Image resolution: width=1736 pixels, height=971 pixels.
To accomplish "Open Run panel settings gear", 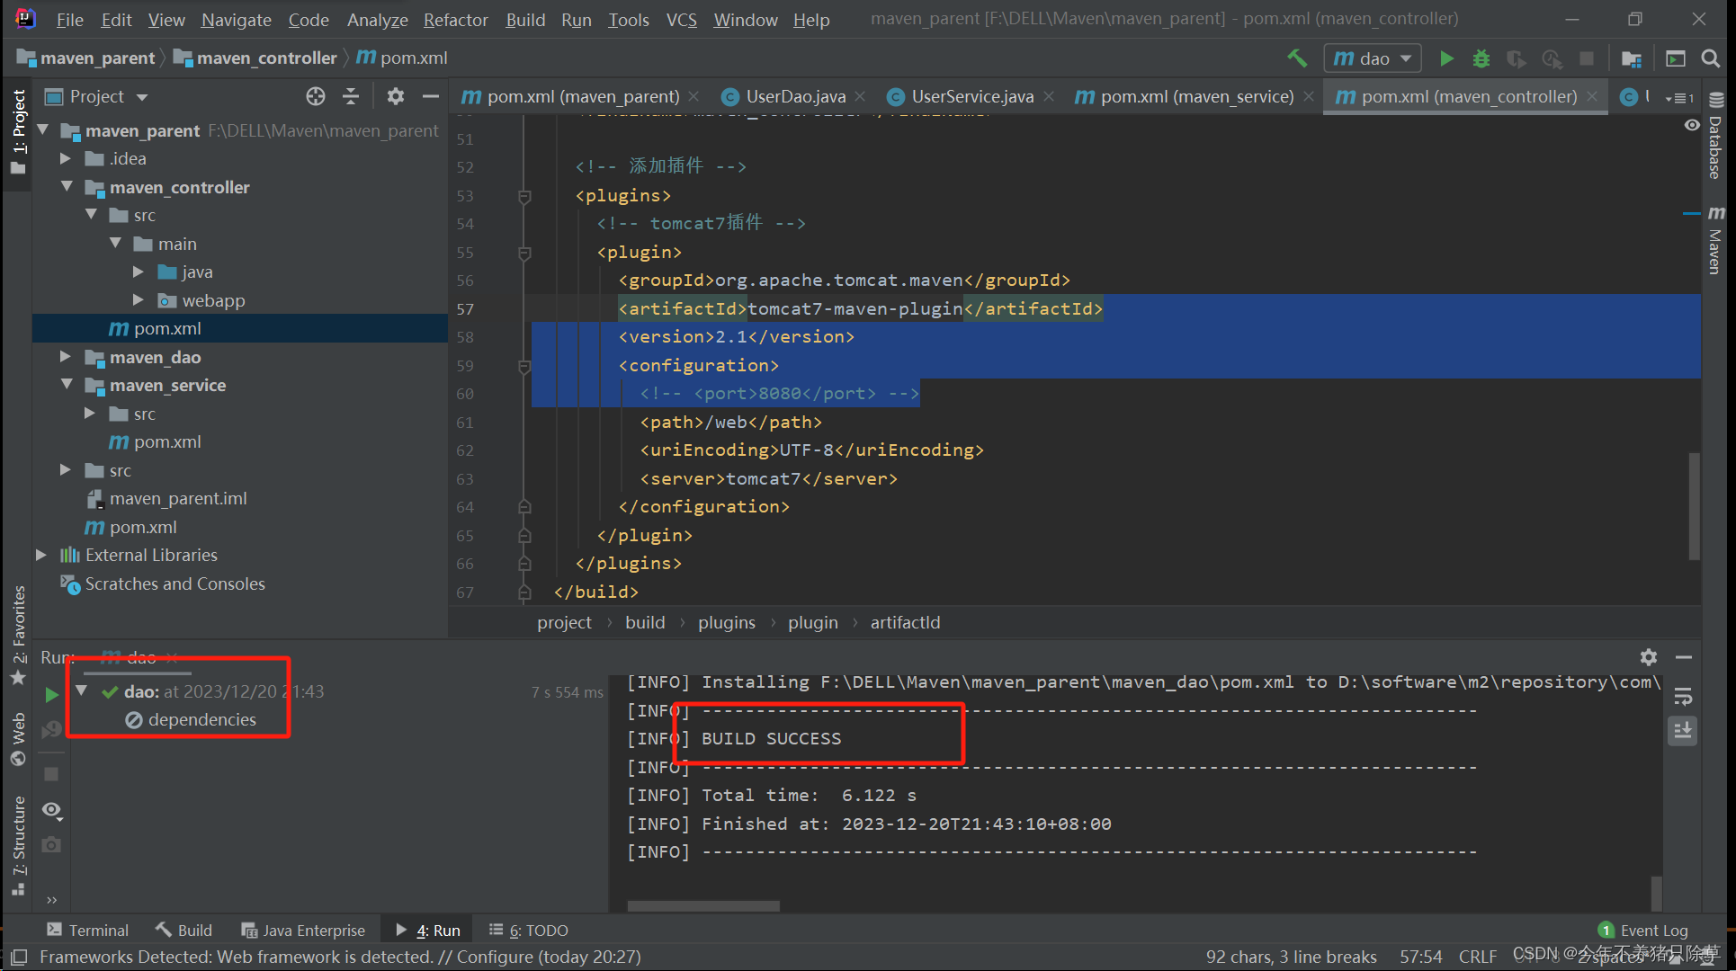I will 1649,657.
